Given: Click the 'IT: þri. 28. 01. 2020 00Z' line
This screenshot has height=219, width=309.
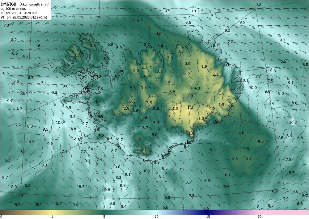Looking at the screenshot, I should 19,13.
